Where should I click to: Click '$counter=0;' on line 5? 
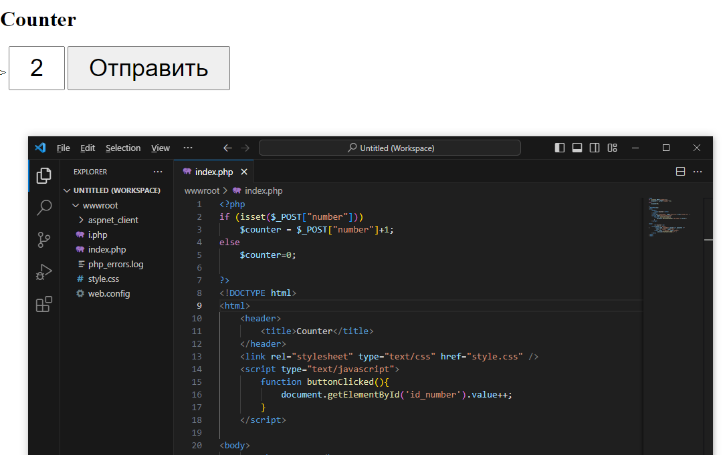[268, 255]
